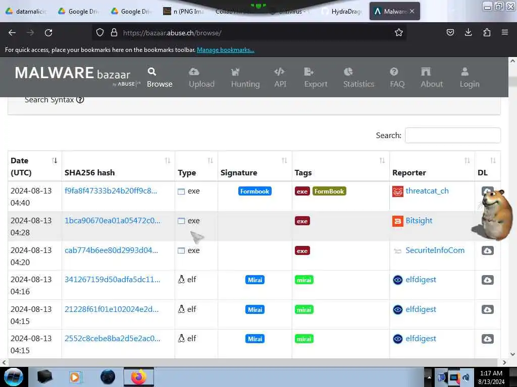Open the Firefox hamburger menu
Image resolution: width=517 pixels, height=387 pixels.
(504, 32)
